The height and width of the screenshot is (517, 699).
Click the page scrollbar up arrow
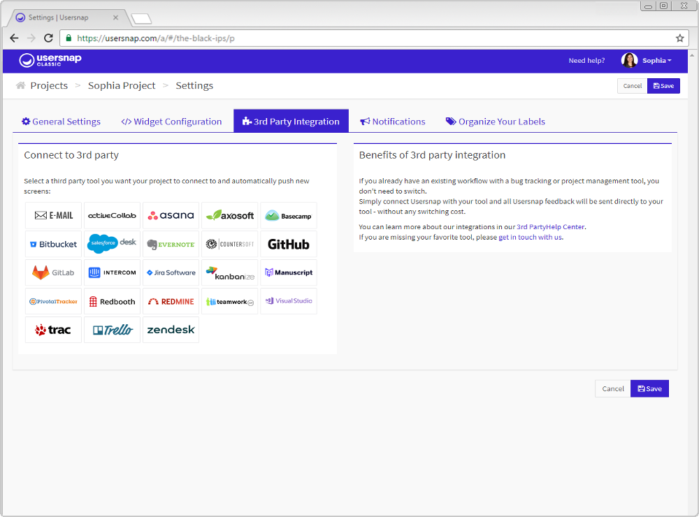(x=692, y=55)
